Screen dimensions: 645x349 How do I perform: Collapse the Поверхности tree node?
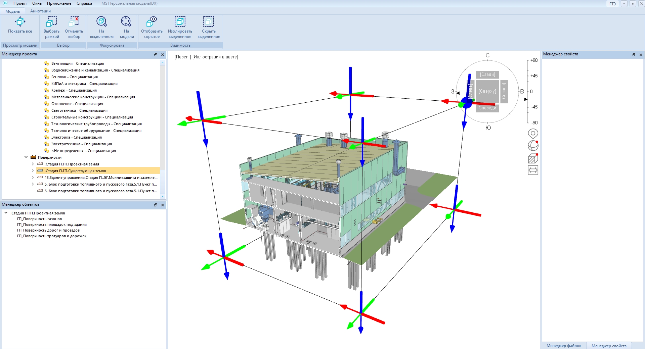coord(26,157)
